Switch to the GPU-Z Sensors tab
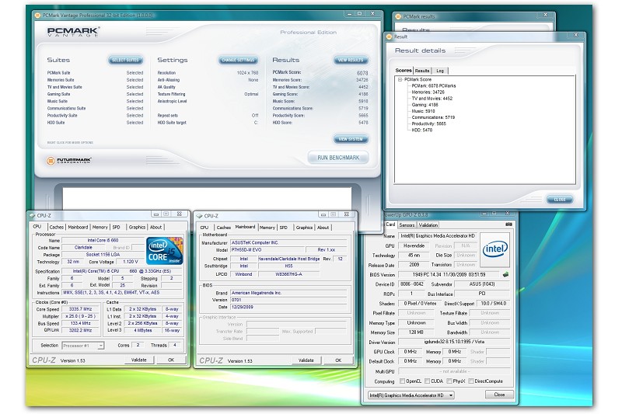Screen dimensions: 622x414 tap(407, 225)
